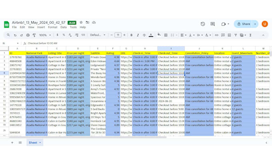This screenshot has height=164, width=272.
Task: Open the Default font dropdown
Action: tap(98, 35)
